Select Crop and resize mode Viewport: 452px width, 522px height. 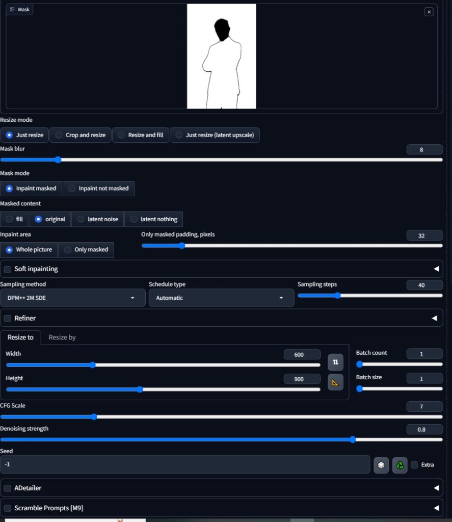[x=81, y=135]
